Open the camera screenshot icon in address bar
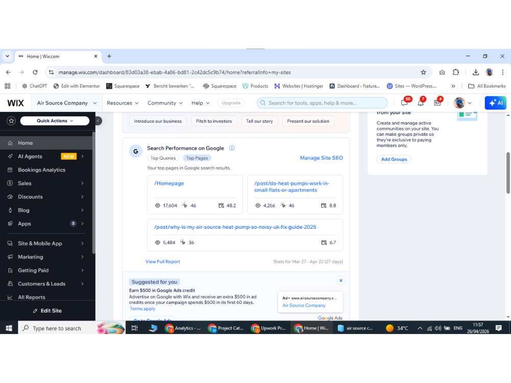This screenshot has height=383, width=511. pos(442,73)
